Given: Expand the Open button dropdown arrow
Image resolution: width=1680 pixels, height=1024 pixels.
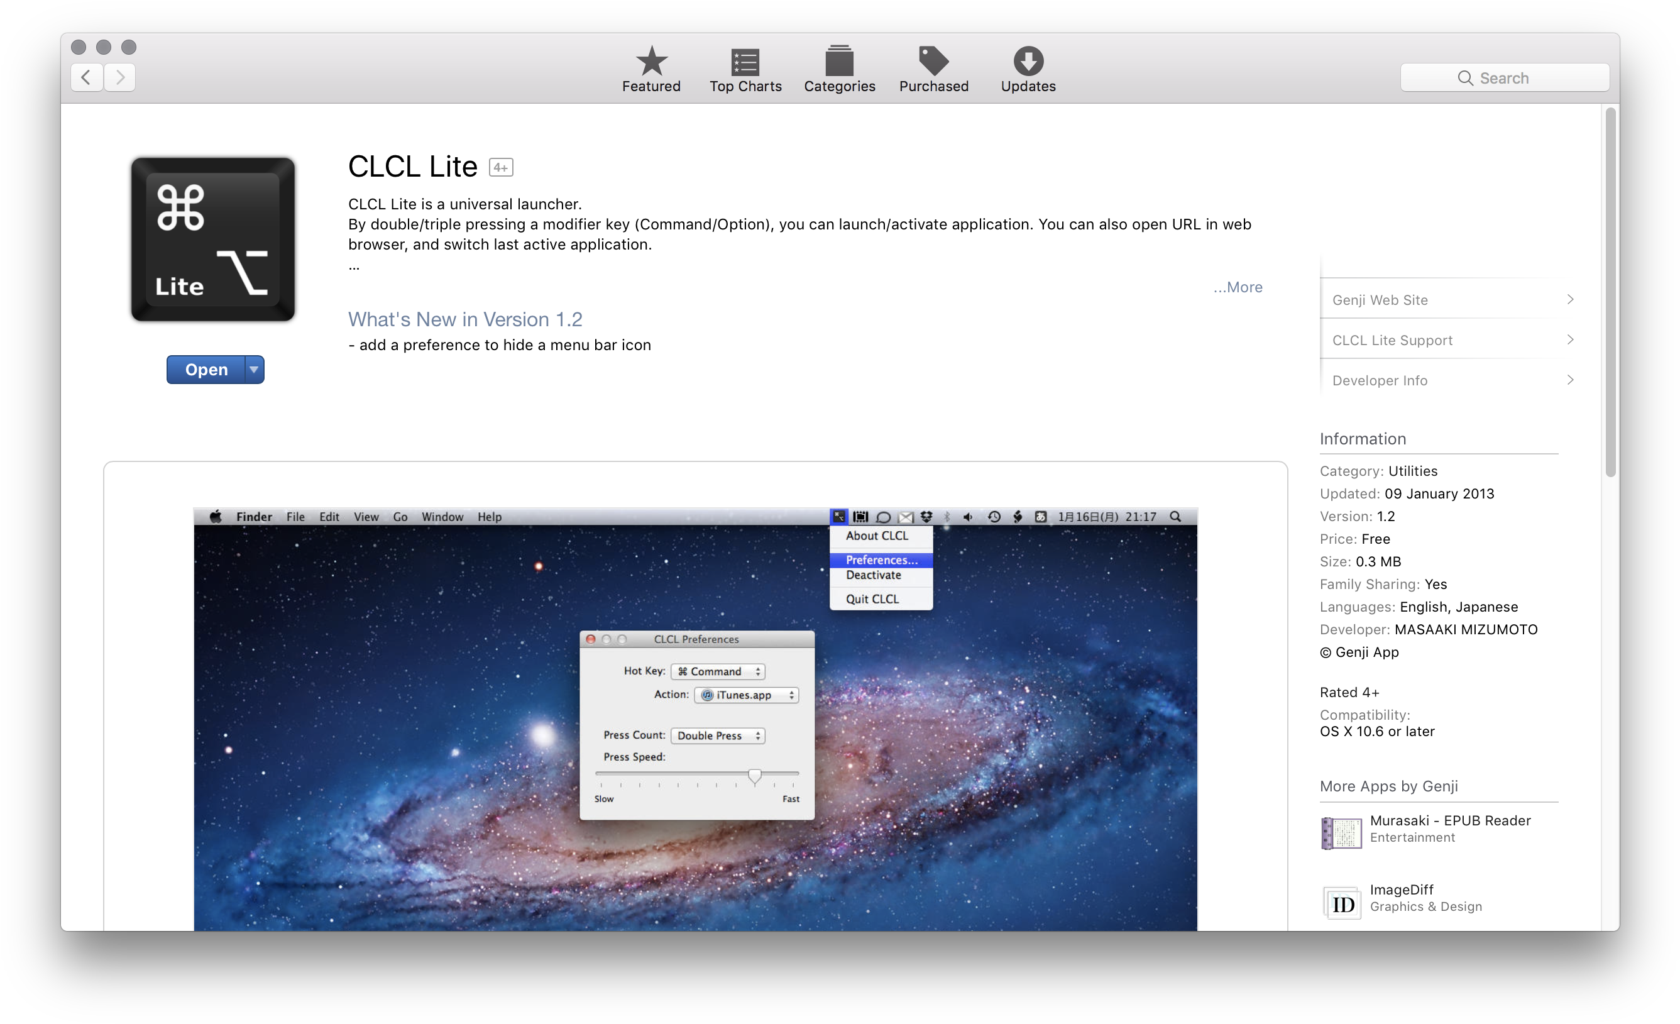Looking at the screenshot, I should click(x=254, y=370).
